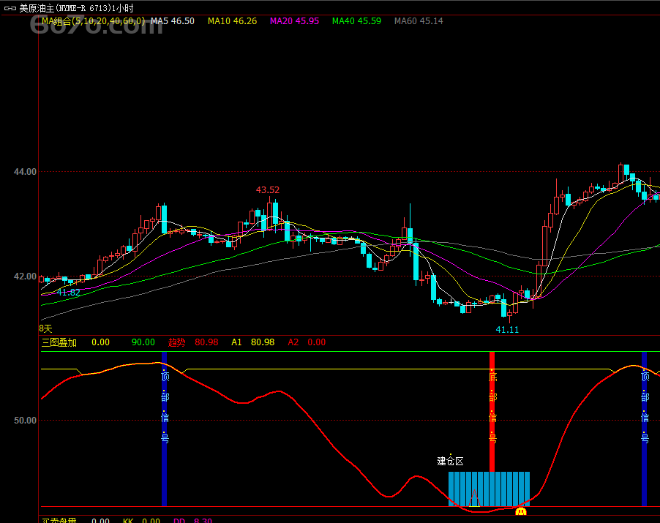Click the 44.00 price axis label
Image resolution: width=660 pixels, height=523 pixels.
24,172
